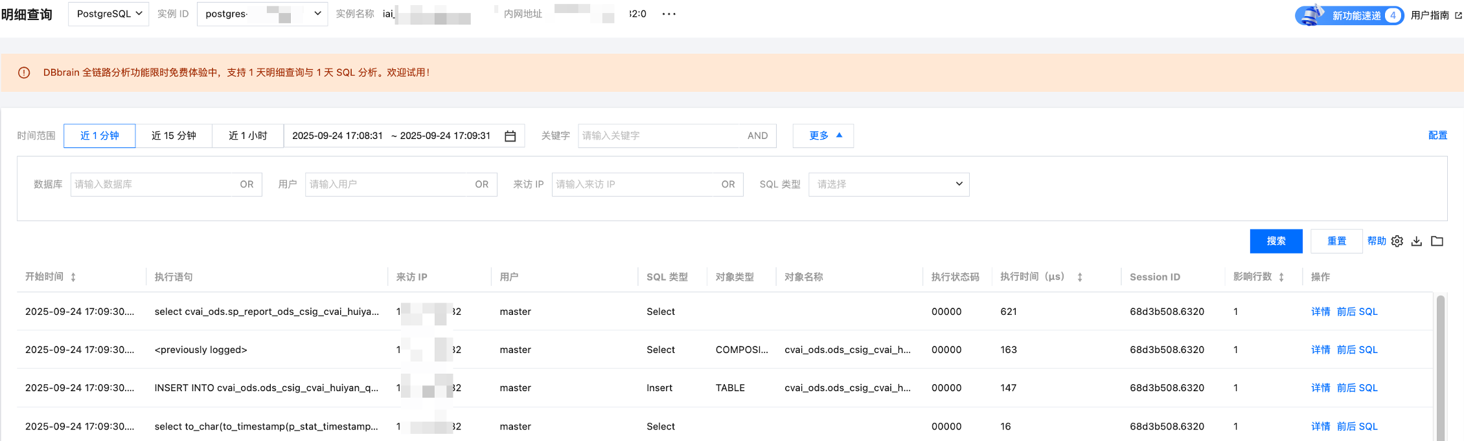Toggle the OR operator in 数据库 field
1464x441 pixels.
tap(247, 184)
